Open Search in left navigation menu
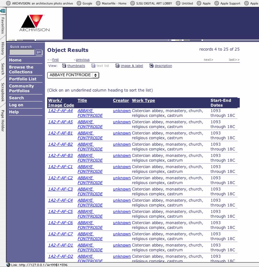Viewport: 259px width, 267px height. coord(16,98)
